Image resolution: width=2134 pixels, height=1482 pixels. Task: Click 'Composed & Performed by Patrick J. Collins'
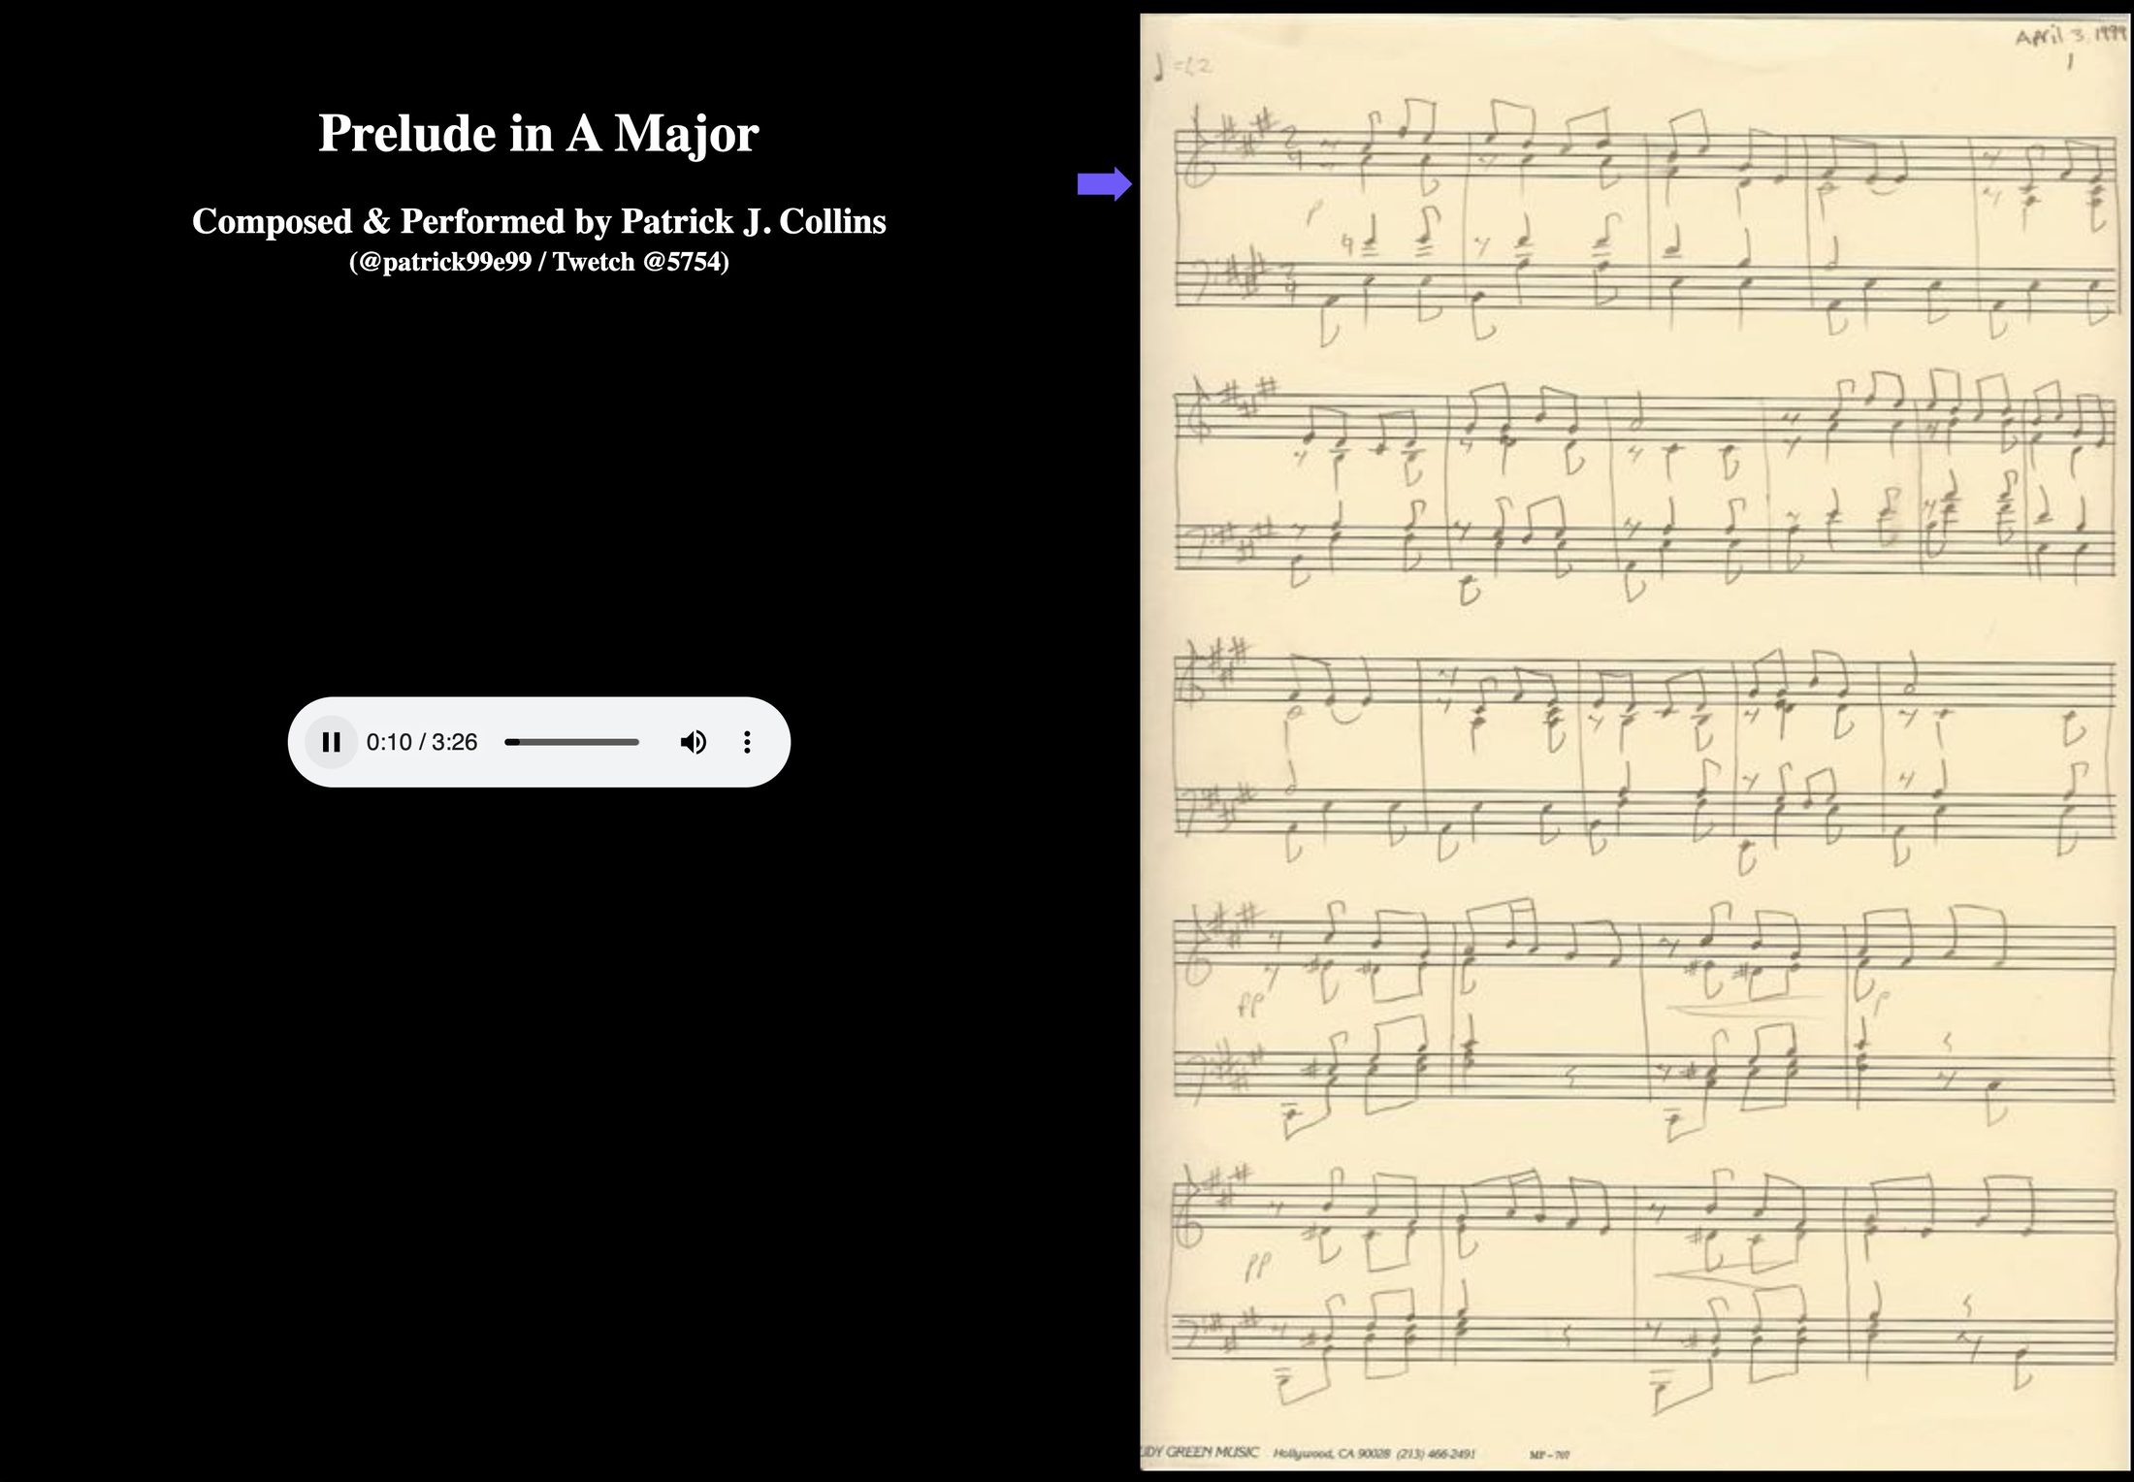click(538, 221)
